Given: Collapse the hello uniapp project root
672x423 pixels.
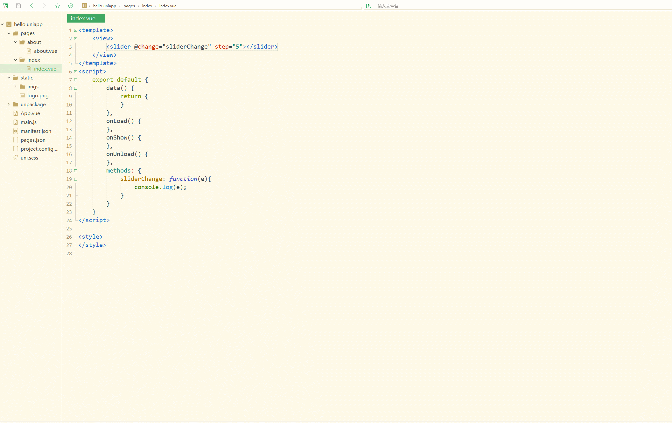Looking at the screenshot, I should (3, 24).
